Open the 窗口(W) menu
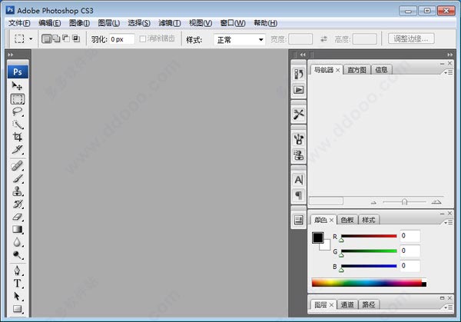The image size is (461, 322). point(233,23)
